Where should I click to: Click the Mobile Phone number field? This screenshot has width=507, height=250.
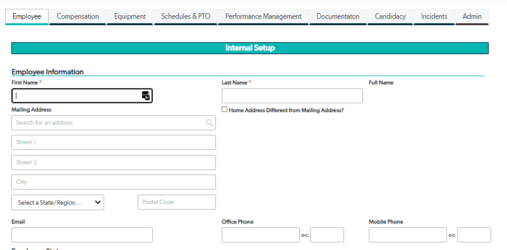click(408, 235)
